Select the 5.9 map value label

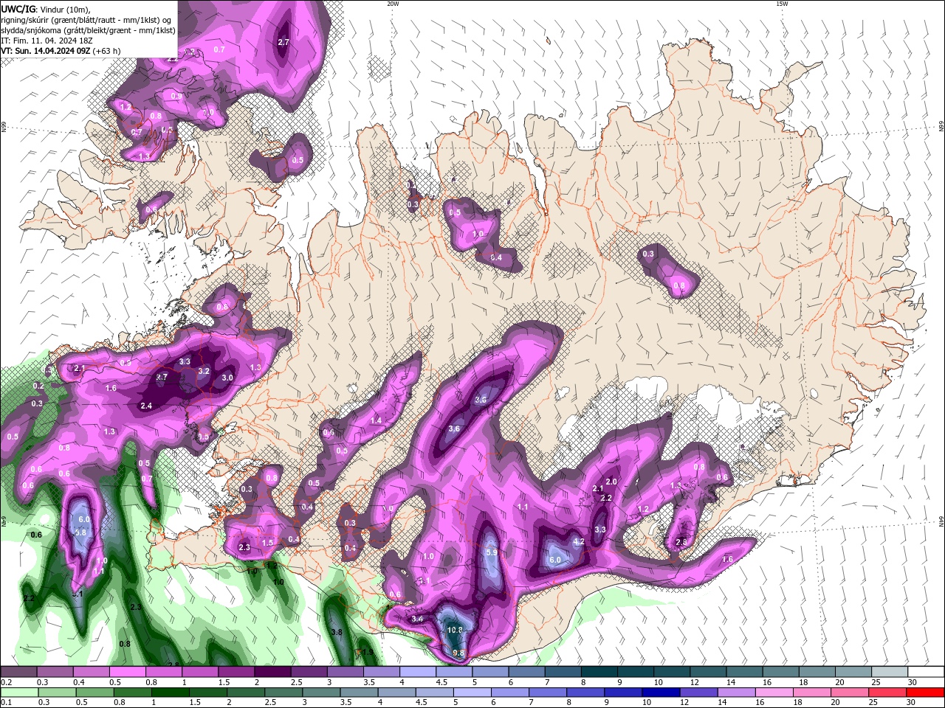492,552
